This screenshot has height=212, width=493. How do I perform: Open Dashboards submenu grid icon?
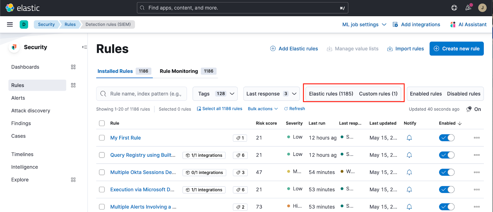(x=73, y=67)
